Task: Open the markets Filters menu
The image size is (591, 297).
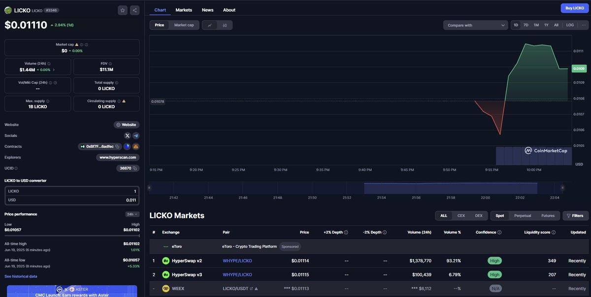Action: (x=575, y=216)
